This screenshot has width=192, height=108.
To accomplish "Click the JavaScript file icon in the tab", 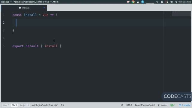I will coord(20,8).
